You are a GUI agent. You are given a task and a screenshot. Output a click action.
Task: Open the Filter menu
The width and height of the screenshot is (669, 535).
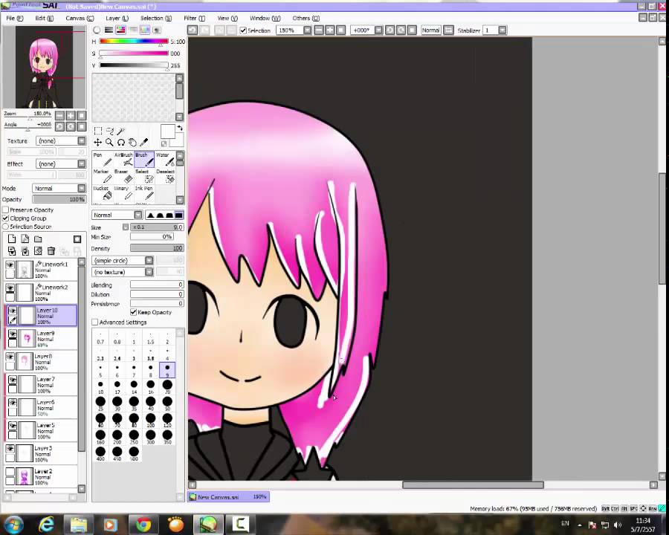click(x=194, y=19)
